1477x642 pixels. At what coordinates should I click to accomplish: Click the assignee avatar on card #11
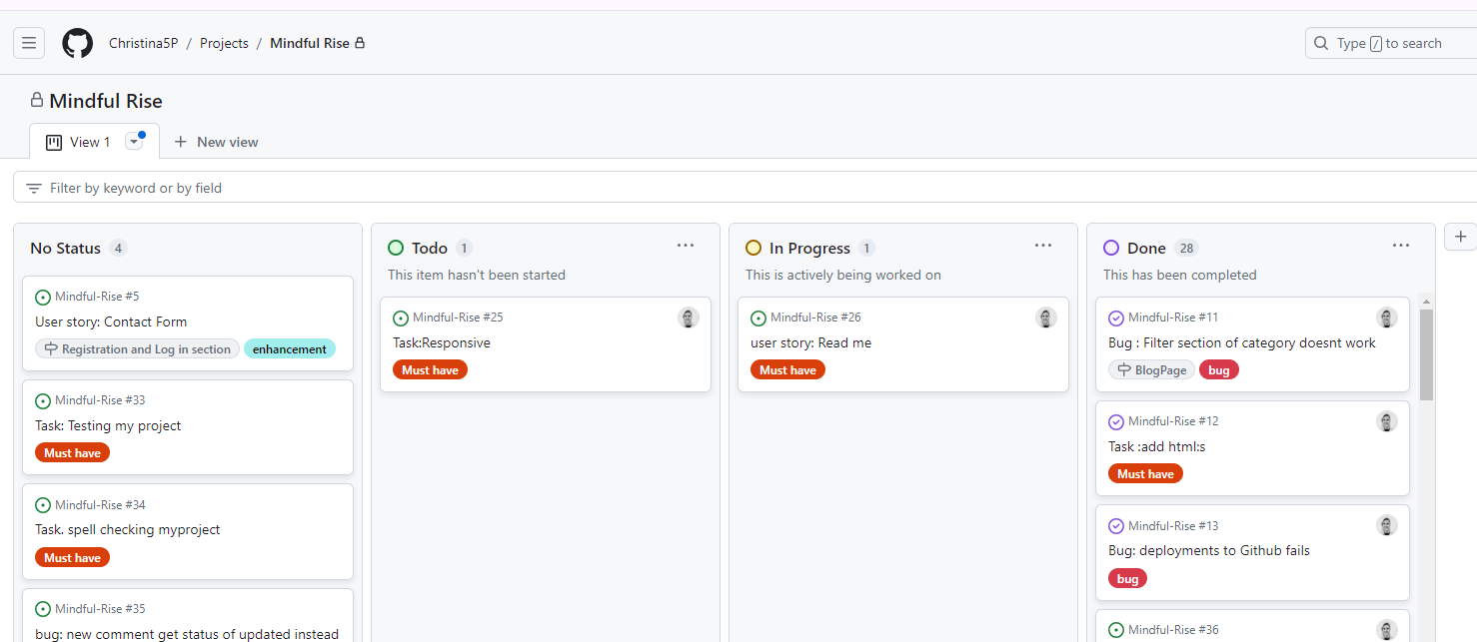tap(1387, 318)
